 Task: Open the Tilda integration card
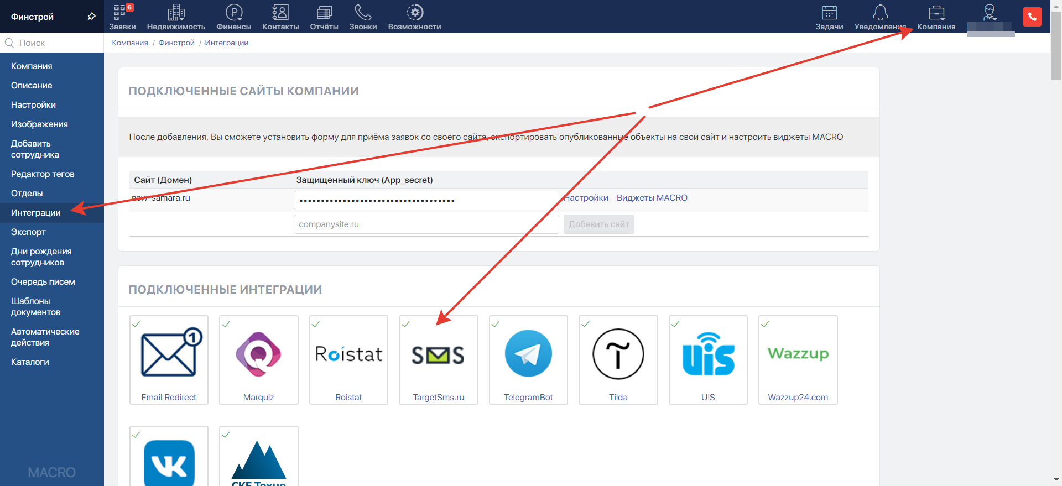tap(618, 360)
